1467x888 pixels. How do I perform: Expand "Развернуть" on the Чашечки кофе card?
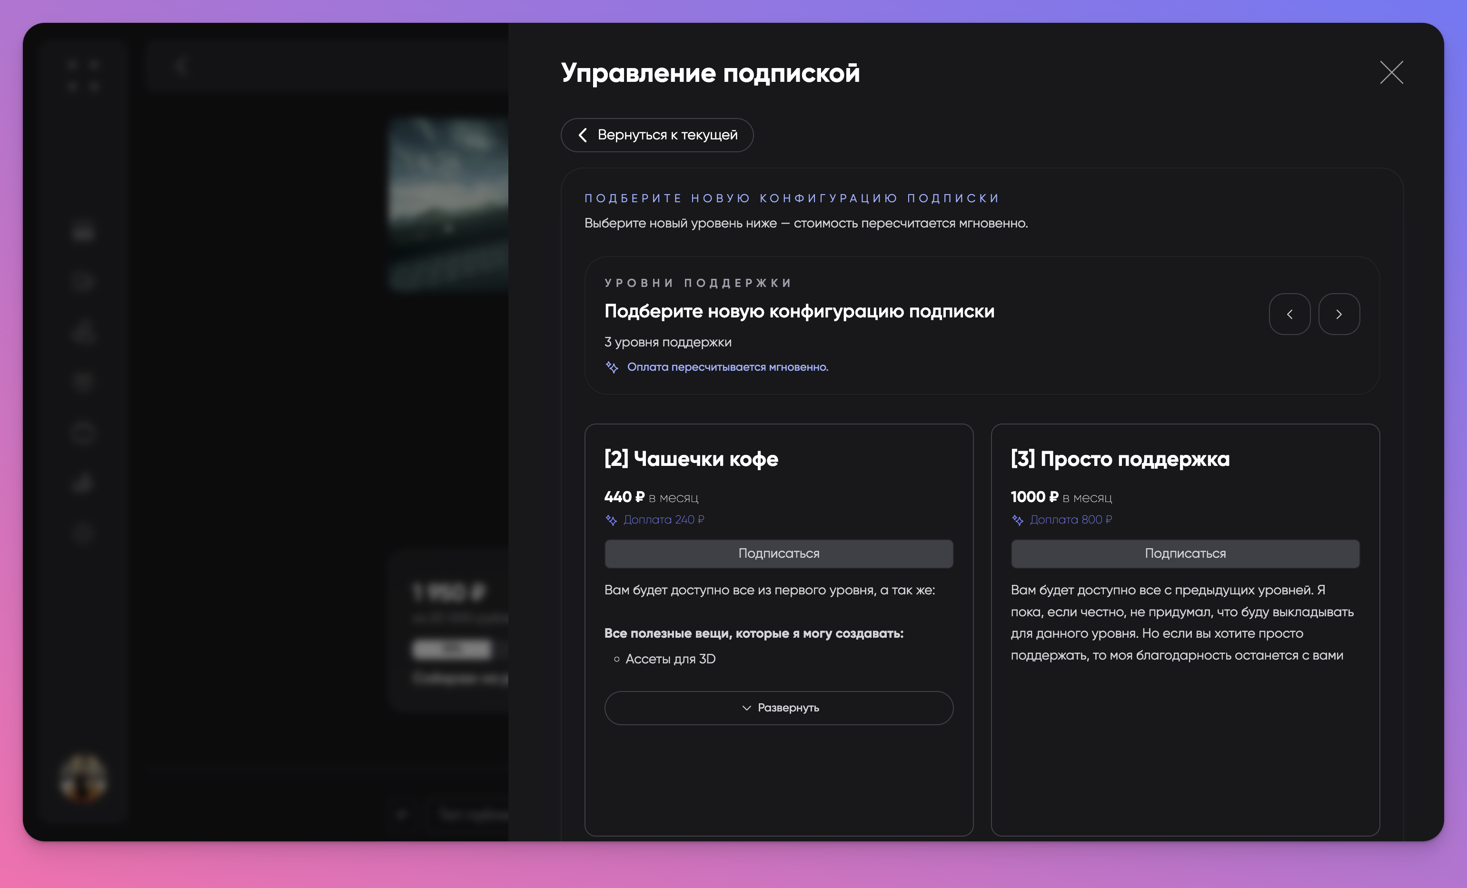(x=779, y=708)
